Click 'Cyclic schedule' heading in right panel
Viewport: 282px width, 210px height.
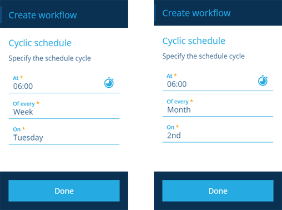click(194, 41)
